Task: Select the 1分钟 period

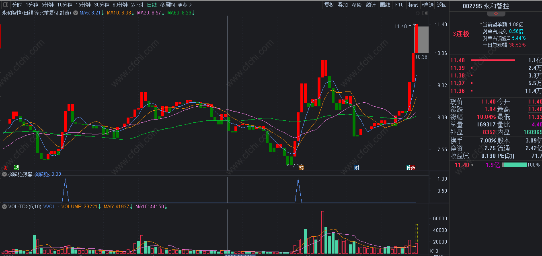Action: (32, 5)
